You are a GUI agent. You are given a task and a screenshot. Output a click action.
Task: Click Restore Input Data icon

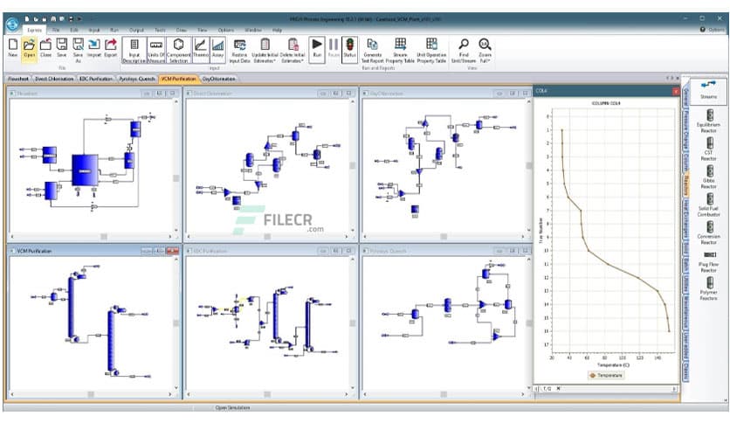240,45
